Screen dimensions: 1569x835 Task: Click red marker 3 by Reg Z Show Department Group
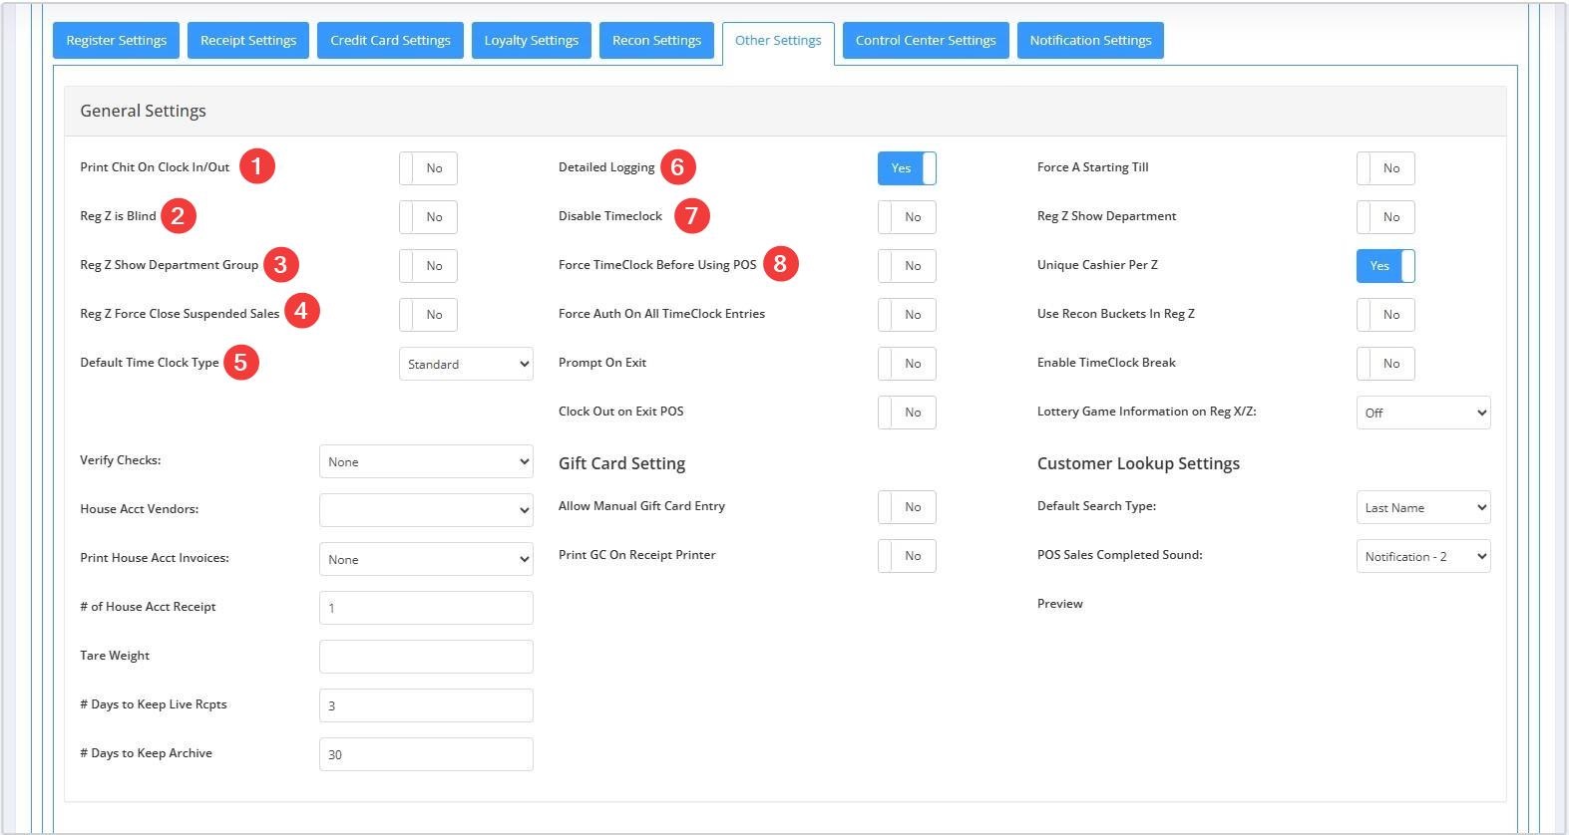[280, 264]
